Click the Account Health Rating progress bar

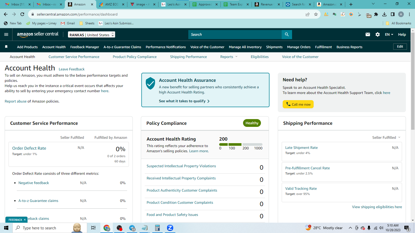tap(241, 144)
